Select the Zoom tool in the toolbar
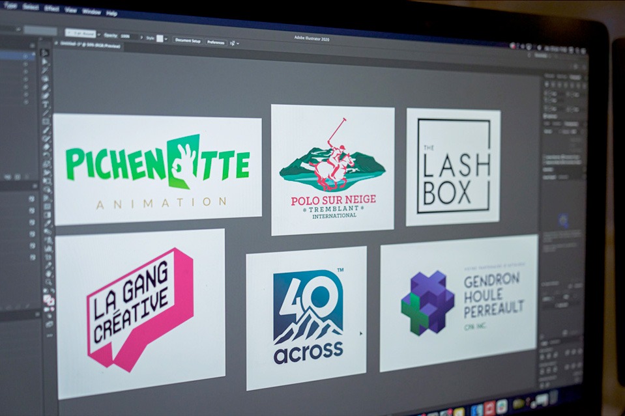 point(49,282)
